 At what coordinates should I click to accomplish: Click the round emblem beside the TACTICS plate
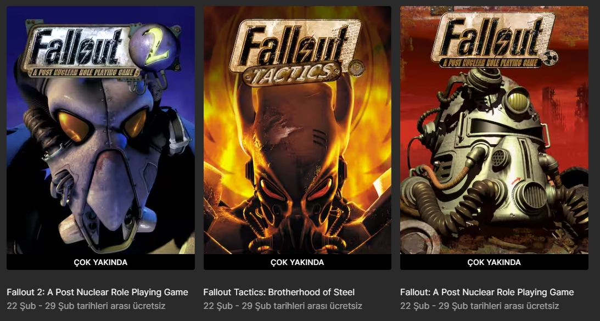tap(356, 69)
